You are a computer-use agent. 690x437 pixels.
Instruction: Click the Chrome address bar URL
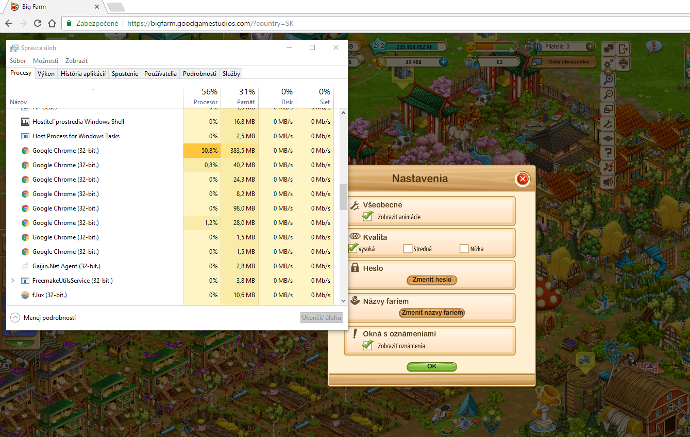point(210,23)
